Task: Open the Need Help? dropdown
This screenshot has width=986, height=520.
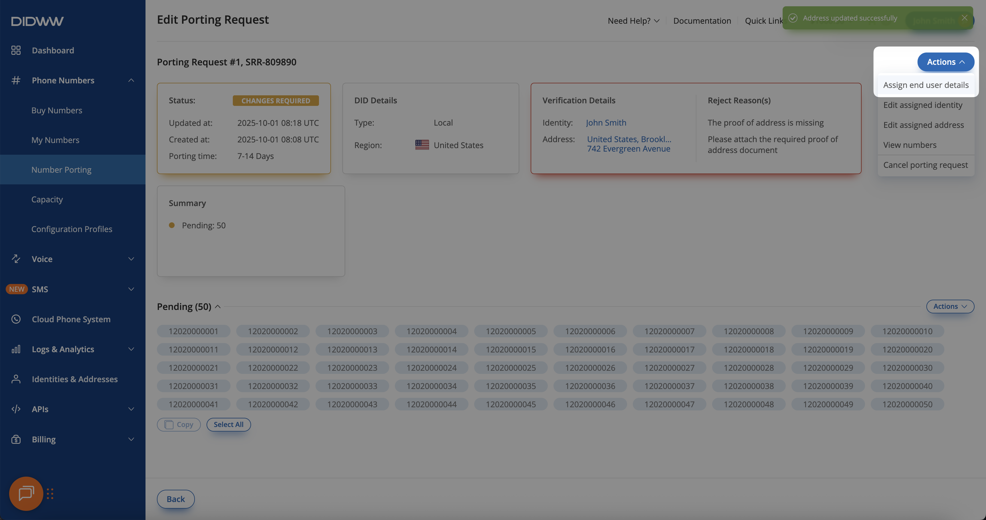Action: click(633, 21)
